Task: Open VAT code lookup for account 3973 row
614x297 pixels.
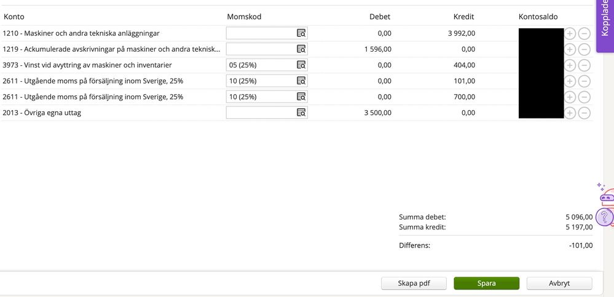Action: 301,65
